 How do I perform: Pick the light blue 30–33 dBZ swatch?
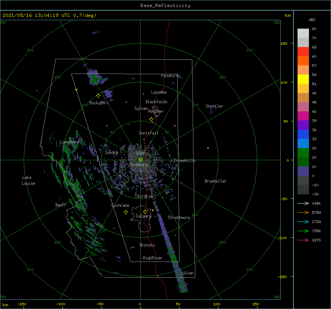pos(303,144)
